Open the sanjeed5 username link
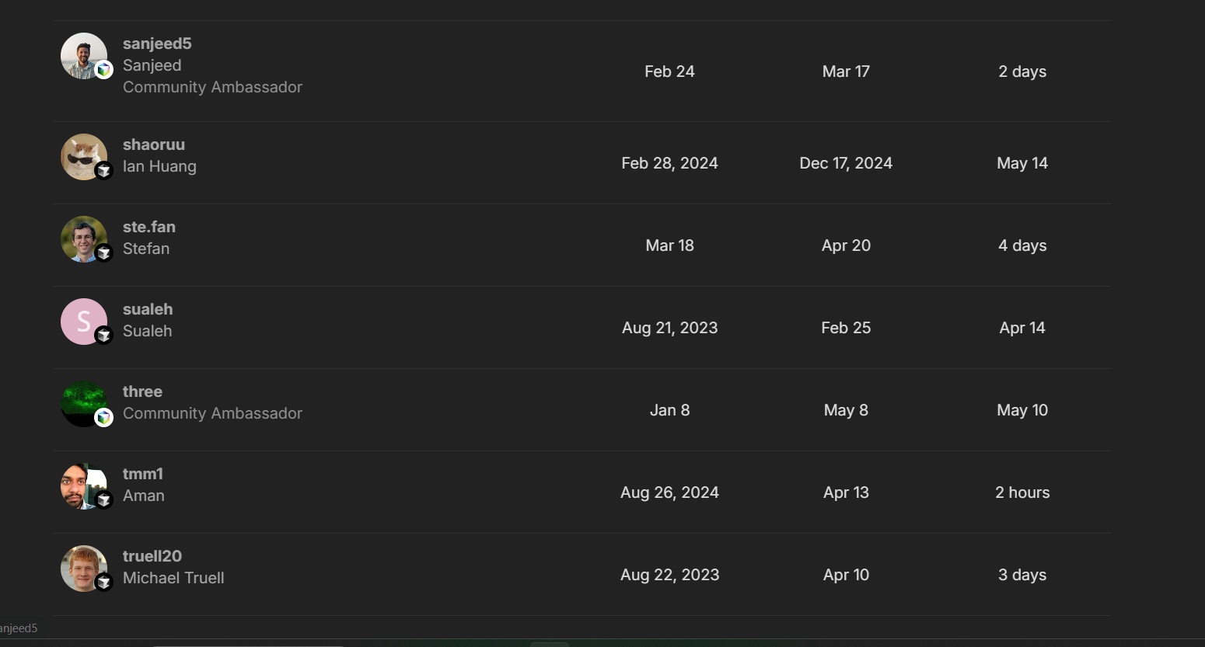The height and width of the screenshot is (647, 1205). point(157,43)
